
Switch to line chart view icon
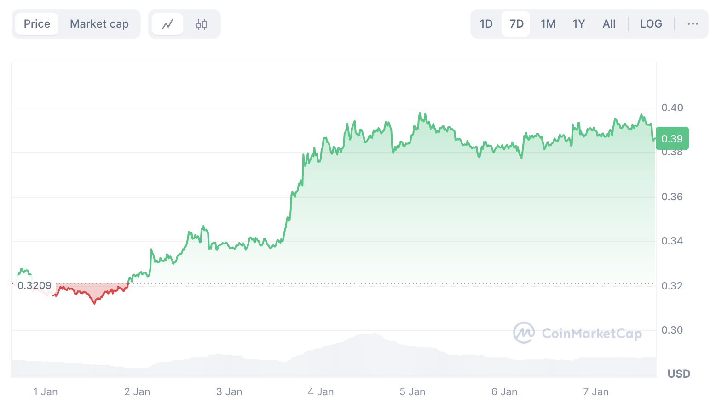point(167,24)
